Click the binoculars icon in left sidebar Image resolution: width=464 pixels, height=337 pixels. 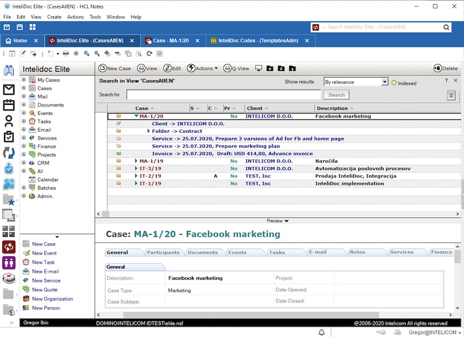[9, 70]
